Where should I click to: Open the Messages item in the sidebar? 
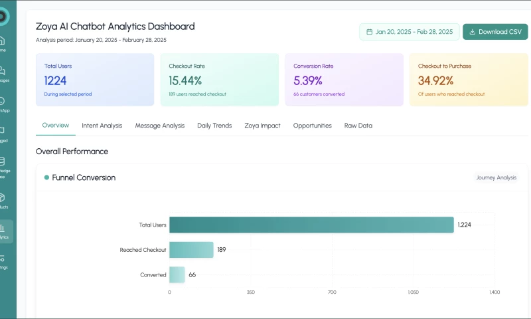coord(3,74)
